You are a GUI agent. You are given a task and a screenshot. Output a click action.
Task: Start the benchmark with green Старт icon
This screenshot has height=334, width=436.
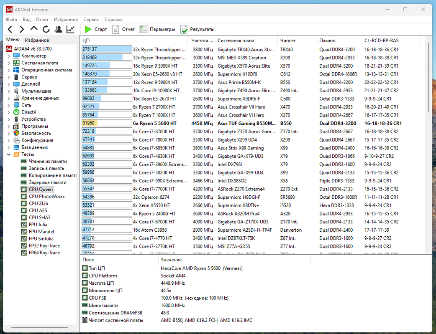click(x=96, y=29)
